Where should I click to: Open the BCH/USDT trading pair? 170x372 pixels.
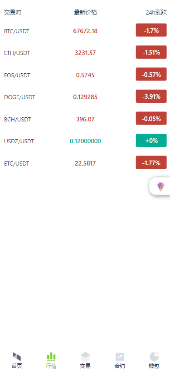point(17,119)
